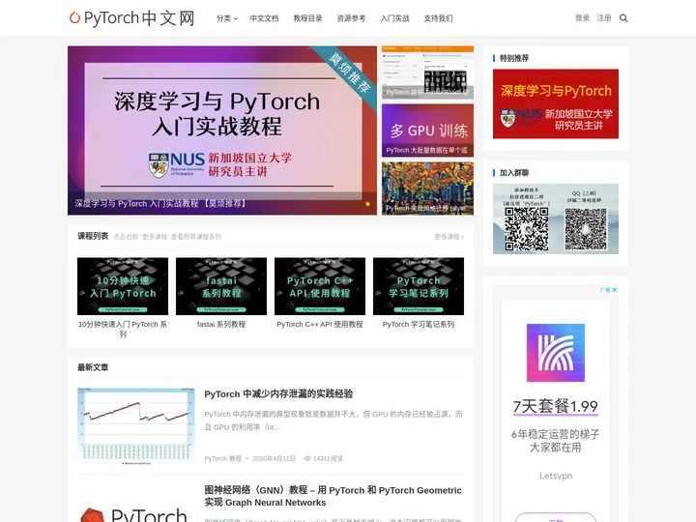Open 资源参考 navigation item

351,18
